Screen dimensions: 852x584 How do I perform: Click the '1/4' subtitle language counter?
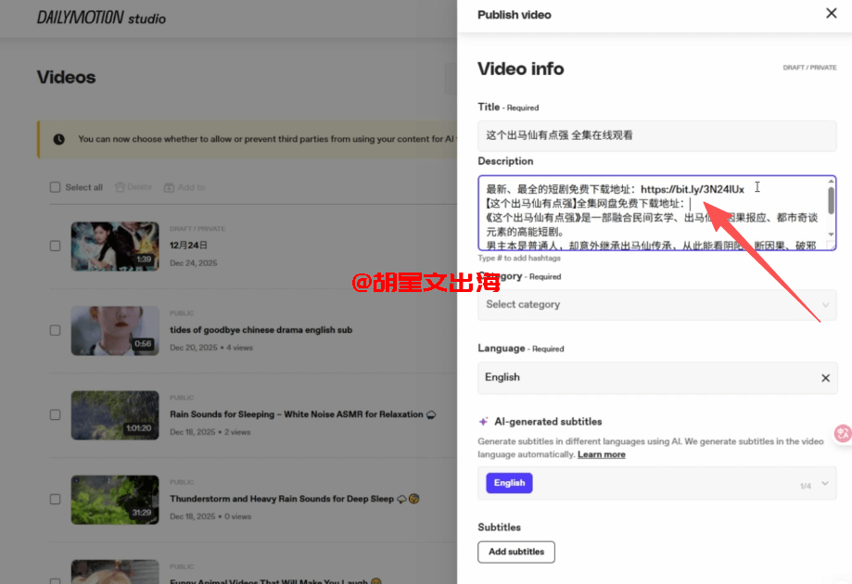point(806,486)
